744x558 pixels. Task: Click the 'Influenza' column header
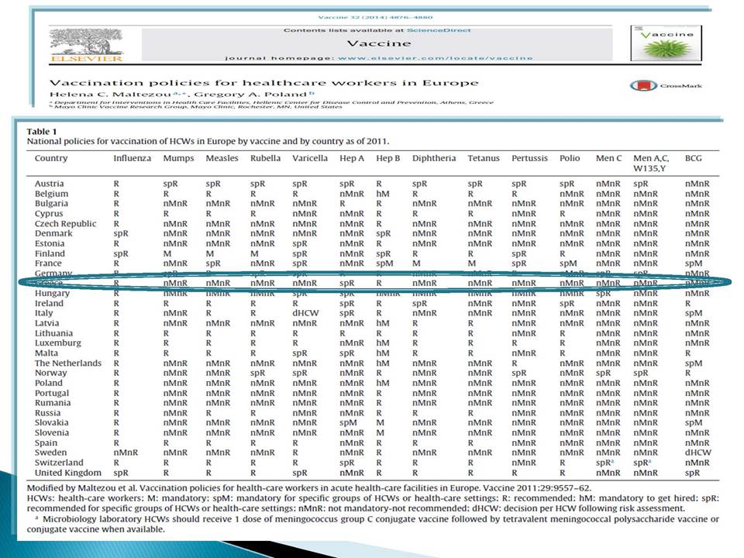[x=132, y=158]
